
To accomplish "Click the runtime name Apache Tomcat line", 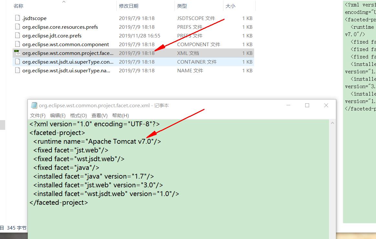I will [97, 141].
